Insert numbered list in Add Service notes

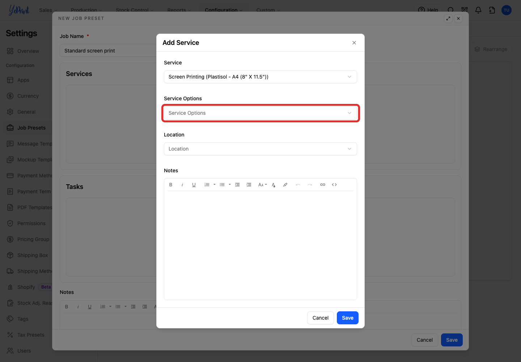(207, 185)
